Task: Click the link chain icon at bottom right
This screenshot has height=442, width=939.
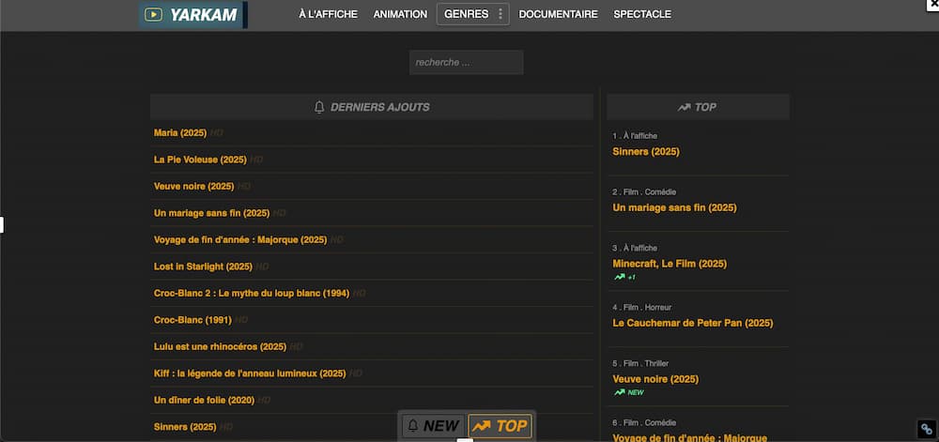Action: tap(927, 429)
